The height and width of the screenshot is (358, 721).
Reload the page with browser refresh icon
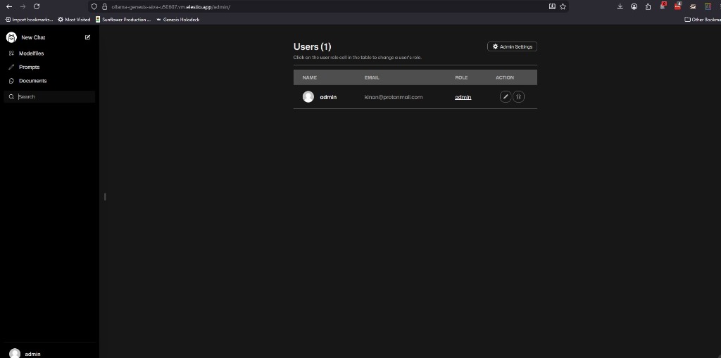pos(37,6)
